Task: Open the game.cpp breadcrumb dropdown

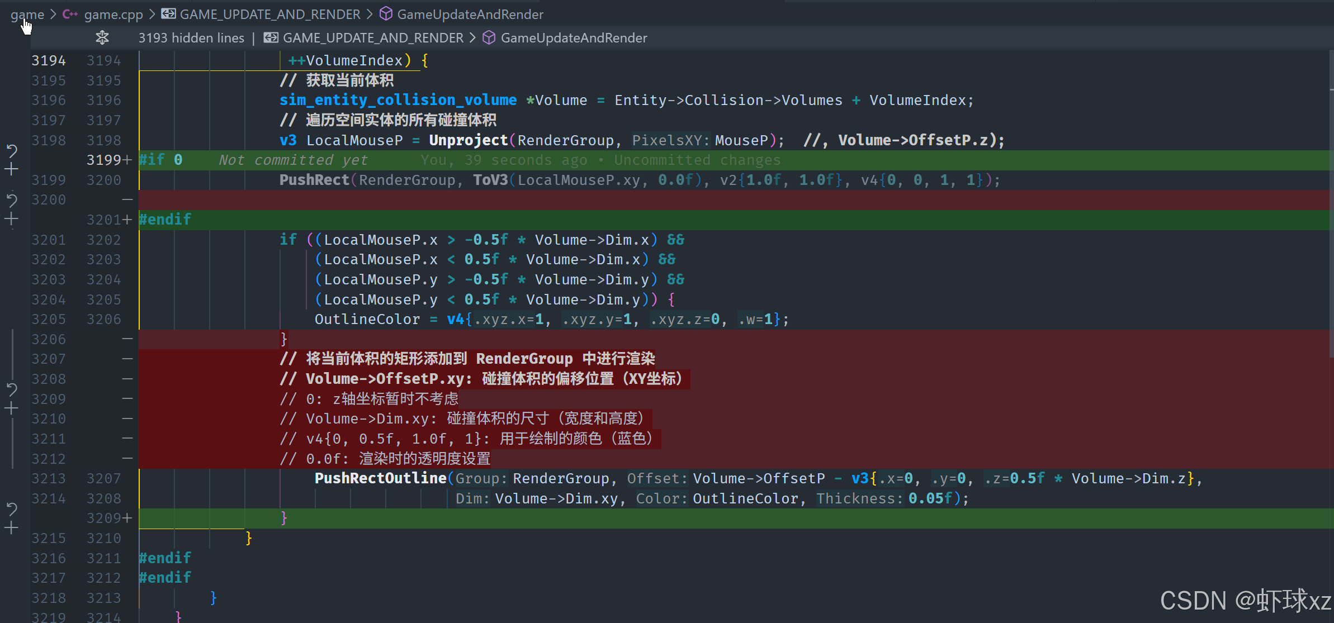Action: pos(113,14)
